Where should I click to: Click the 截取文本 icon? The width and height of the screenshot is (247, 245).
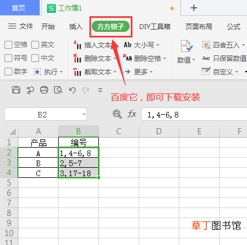[77, 72]
